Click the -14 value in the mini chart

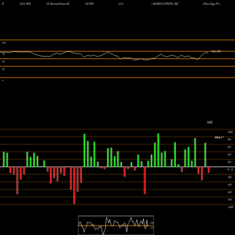(x=152, y=223)
